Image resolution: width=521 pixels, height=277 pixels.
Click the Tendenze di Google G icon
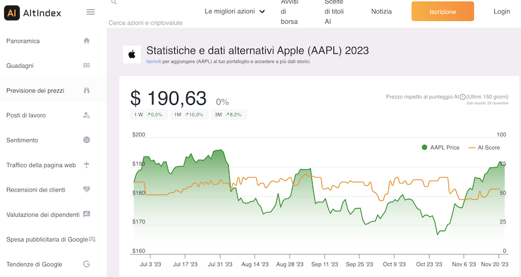86,264
